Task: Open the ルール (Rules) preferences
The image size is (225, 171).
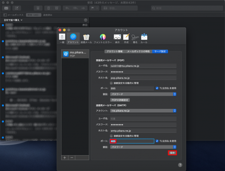Action: point(144,38)
